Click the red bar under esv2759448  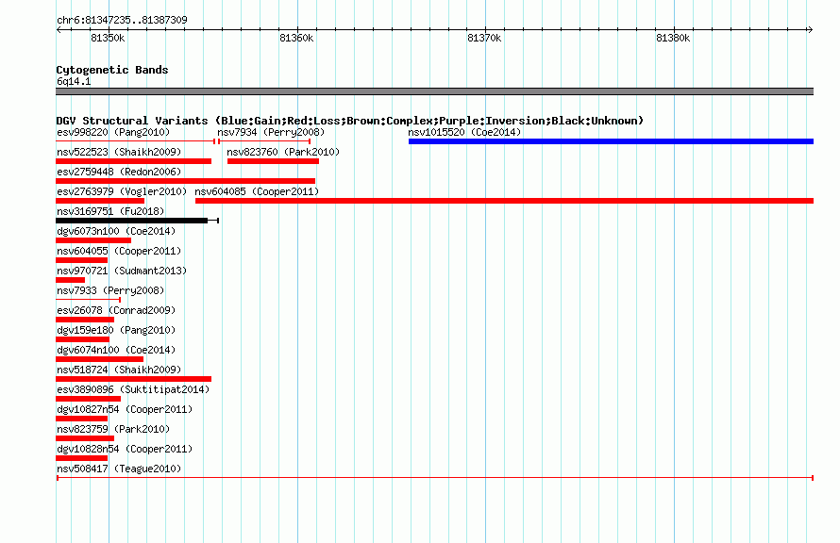(x=185, y=181)
